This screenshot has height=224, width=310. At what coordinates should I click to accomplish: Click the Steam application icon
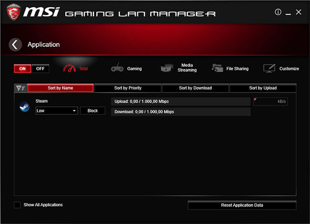(25, 106)
